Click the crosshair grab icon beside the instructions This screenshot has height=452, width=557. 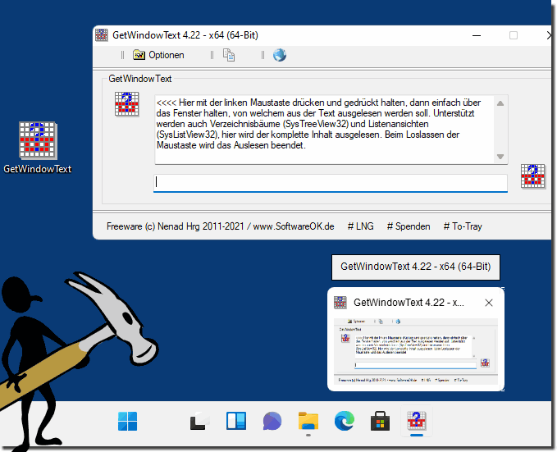pyautogui.click(x=127, y=104)
